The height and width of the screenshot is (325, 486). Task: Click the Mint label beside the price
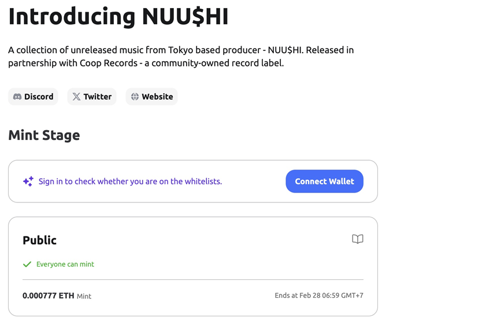tap(84, 296)
